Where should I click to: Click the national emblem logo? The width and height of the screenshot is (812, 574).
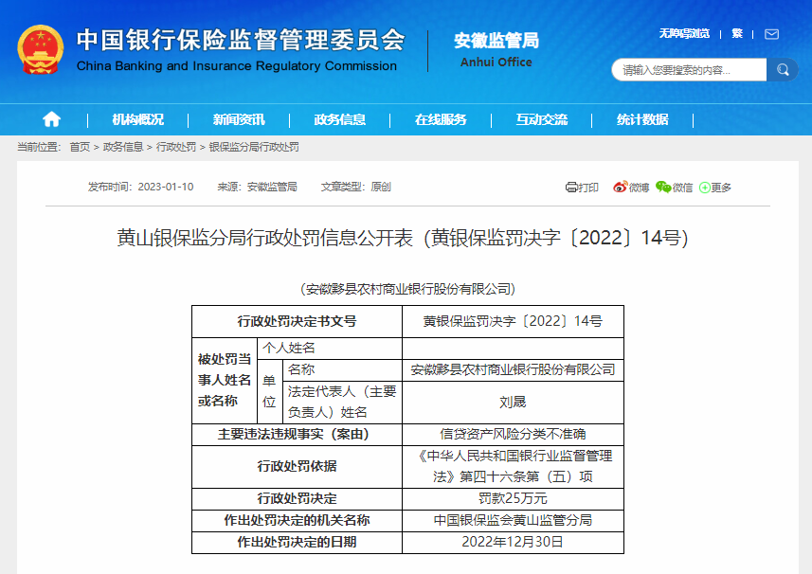(41, 49)
